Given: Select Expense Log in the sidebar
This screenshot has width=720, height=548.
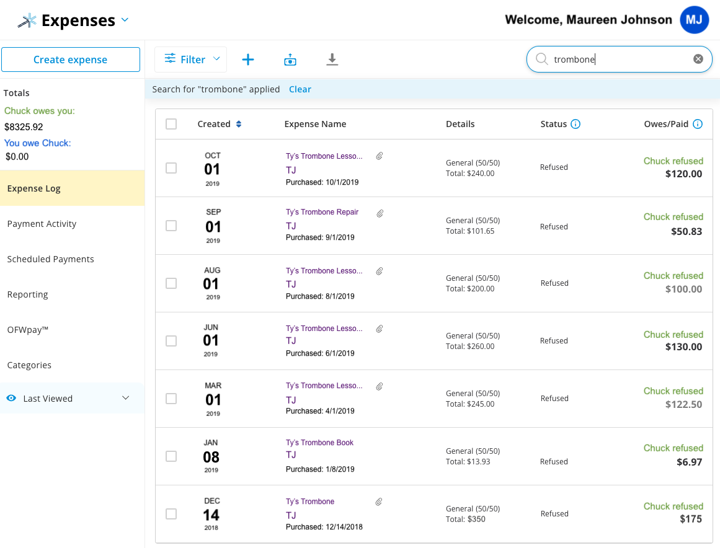Looking at the screenshot, I should pyautogui.click(x=72, y=188).
